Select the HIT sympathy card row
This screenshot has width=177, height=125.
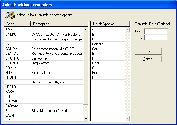[x=44, y=82]
